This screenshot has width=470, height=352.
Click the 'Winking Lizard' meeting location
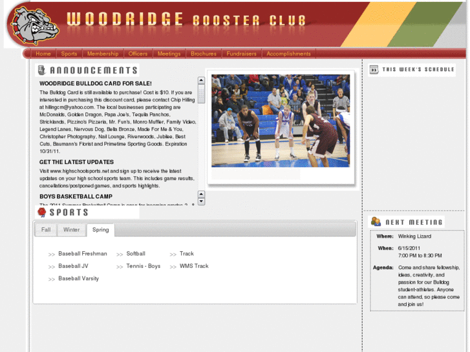414,236
